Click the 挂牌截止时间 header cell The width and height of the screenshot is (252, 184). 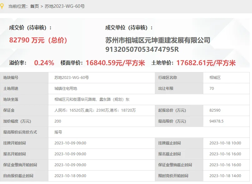[x=179, y=143]
